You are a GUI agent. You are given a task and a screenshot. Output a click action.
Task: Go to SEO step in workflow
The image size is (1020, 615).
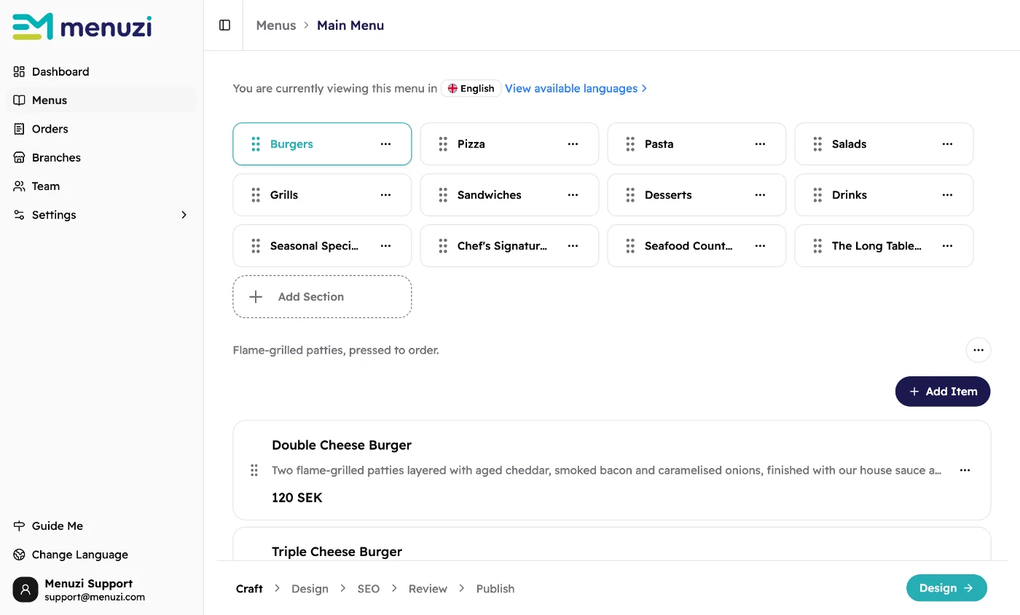tap(368, 589)
